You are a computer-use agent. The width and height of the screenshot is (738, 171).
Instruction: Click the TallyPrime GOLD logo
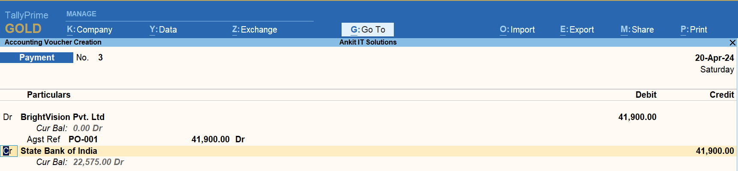point(27,22)
